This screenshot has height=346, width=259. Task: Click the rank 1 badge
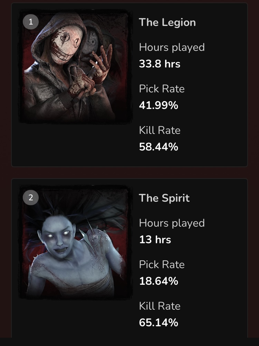coord(31,21)
